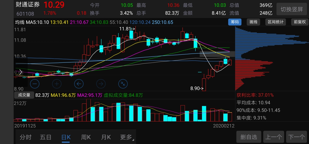The image size is (309, 144).
Task: Select the 日K tab
Action: coord(66,137)
